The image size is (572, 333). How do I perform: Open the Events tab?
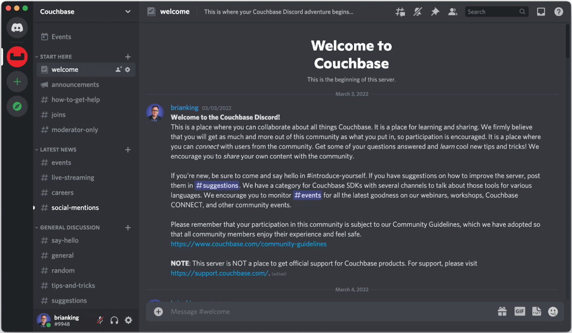(x=61, y=37)
